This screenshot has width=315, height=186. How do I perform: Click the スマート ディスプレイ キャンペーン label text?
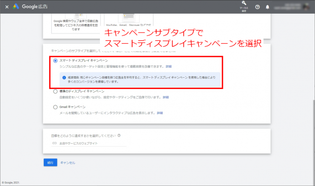pyautogui.click(x=84, y=61)
